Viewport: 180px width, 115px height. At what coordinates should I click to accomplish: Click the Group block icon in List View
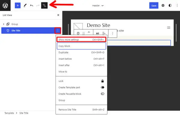pos(8,24)
